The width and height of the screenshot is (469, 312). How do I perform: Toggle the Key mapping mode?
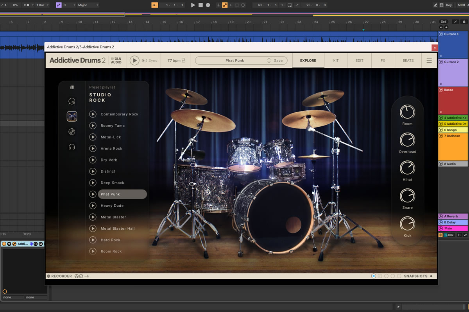(449, 5)
